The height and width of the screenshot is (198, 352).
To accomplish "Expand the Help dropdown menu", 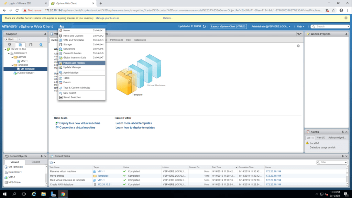I will (x=301, y=26).
